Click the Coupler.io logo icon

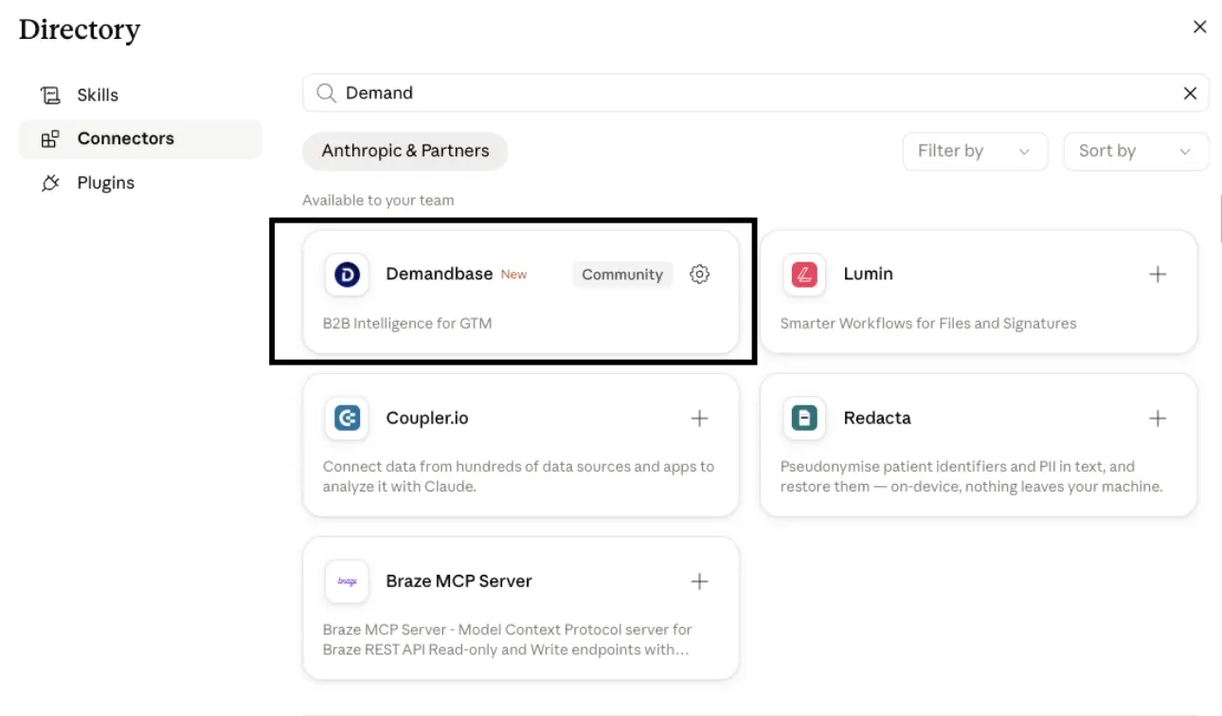coord(347,419)
